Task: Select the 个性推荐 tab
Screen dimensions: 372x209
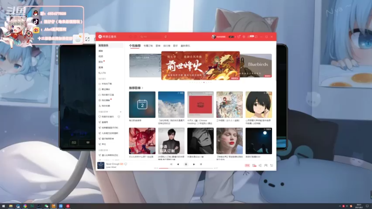Action: click(135, 46)
